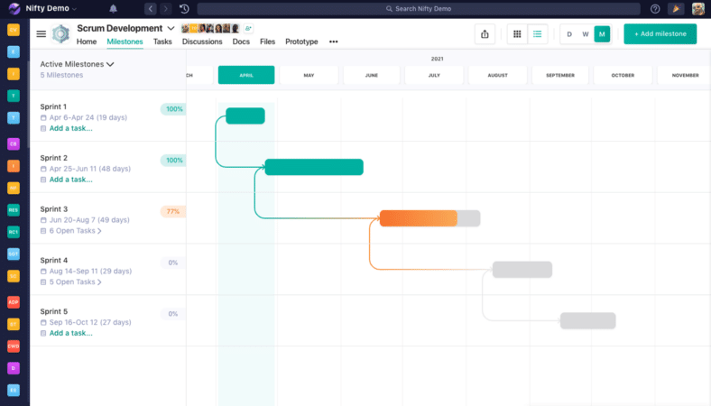Open the notifications bell
Screen dimensions: 711x406
pyautogui.click(x=113, y=9)
